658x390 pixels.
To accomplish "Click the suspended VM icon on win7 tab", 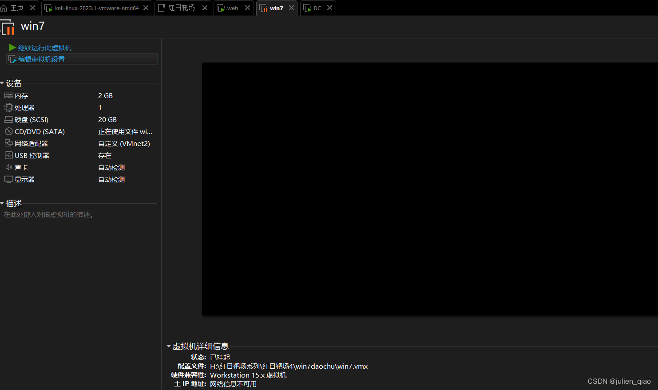I will coord(263,8).
